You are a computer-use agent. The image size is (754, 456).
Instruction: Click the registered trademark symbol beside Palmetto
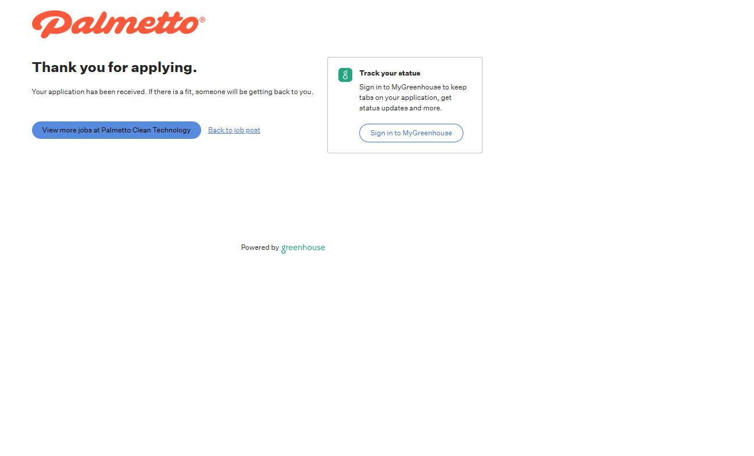(x=202, y=20)
